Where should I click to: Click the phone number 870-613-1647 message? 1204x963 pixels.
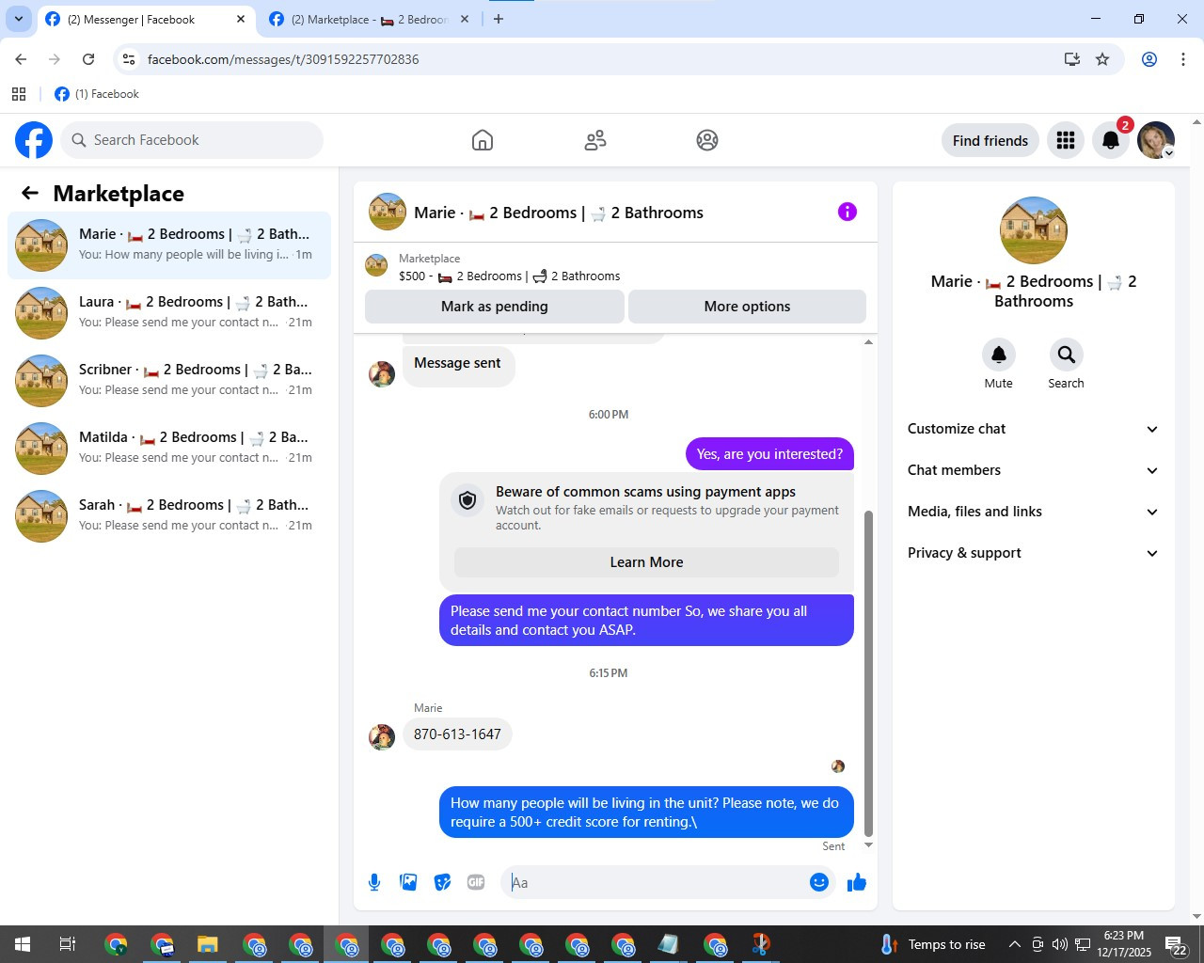click(457, 734)
